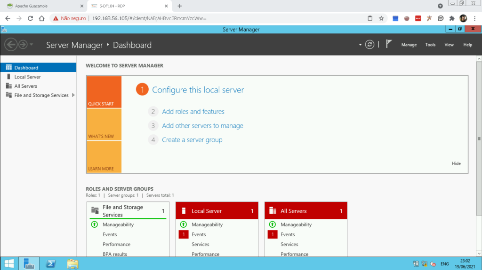Click the dashboard vertical scrollbar
482x270 pixels.
tap(479, 139)
